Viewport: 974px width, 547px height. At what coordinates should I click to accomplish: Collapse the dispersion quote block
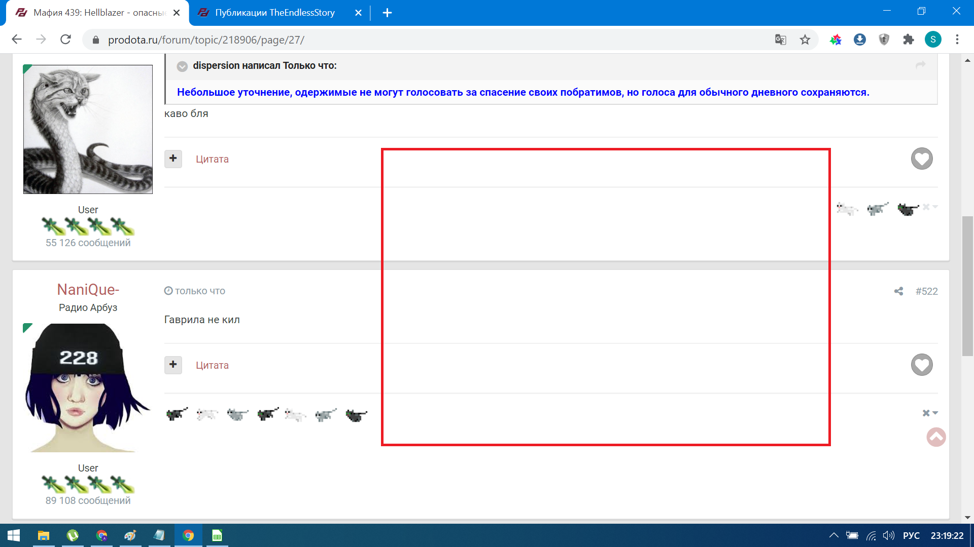[182, 66]
